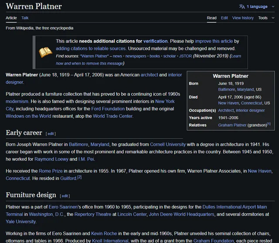Open the Guilford link
The height and width of the screenshot is (243, 279).
click(68, 178)
